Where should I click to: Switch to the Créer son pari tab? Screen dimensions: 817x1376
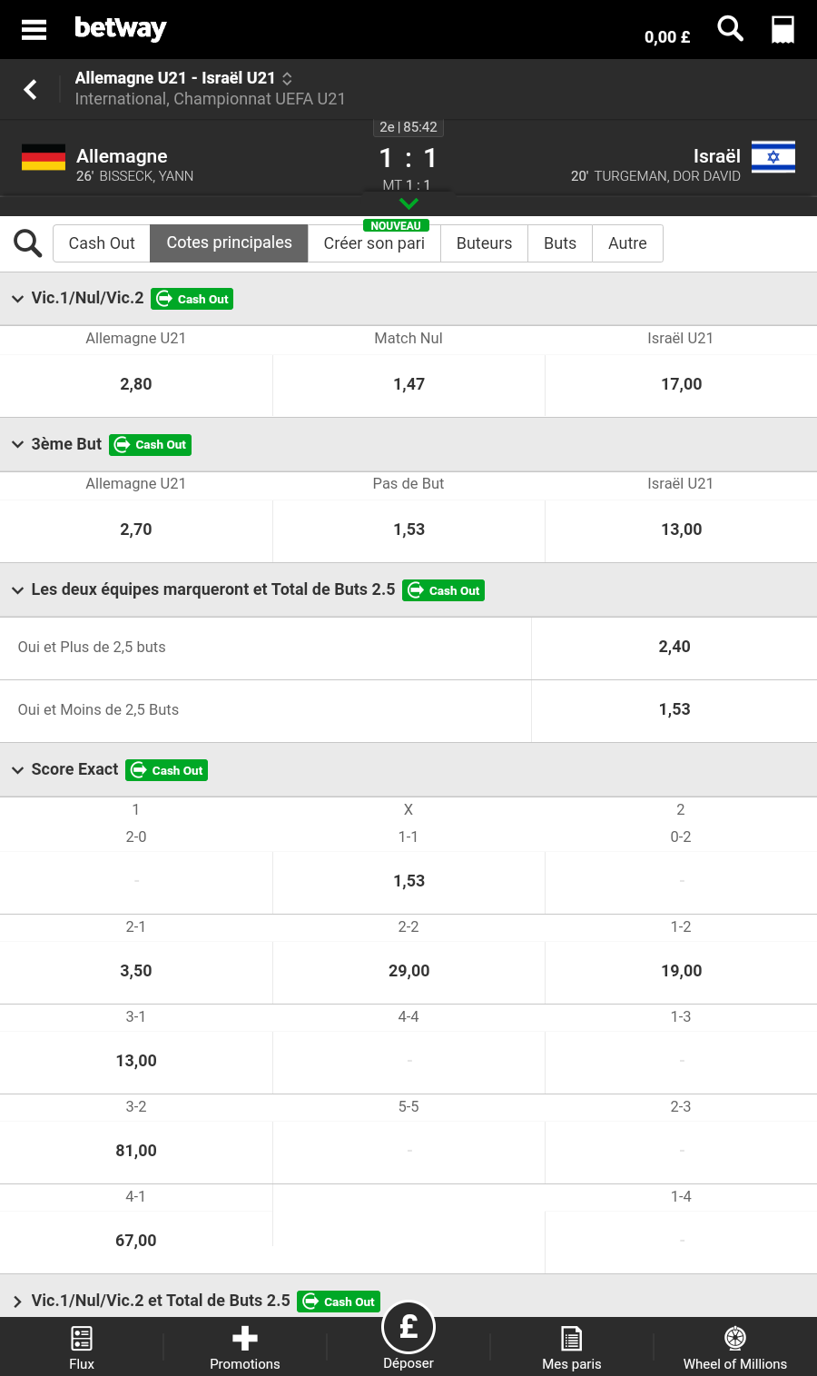pyautogui.click(x=374, y=243)
